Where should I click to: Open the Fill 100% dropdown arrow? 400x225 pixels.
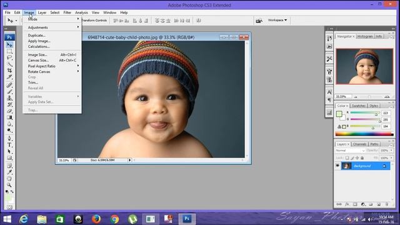point(391,158)
